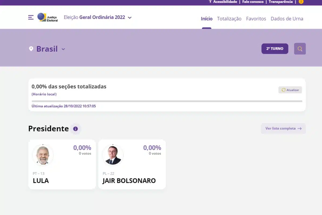
Task: Click the Transparência link
Action: click(x=280, y=2)
